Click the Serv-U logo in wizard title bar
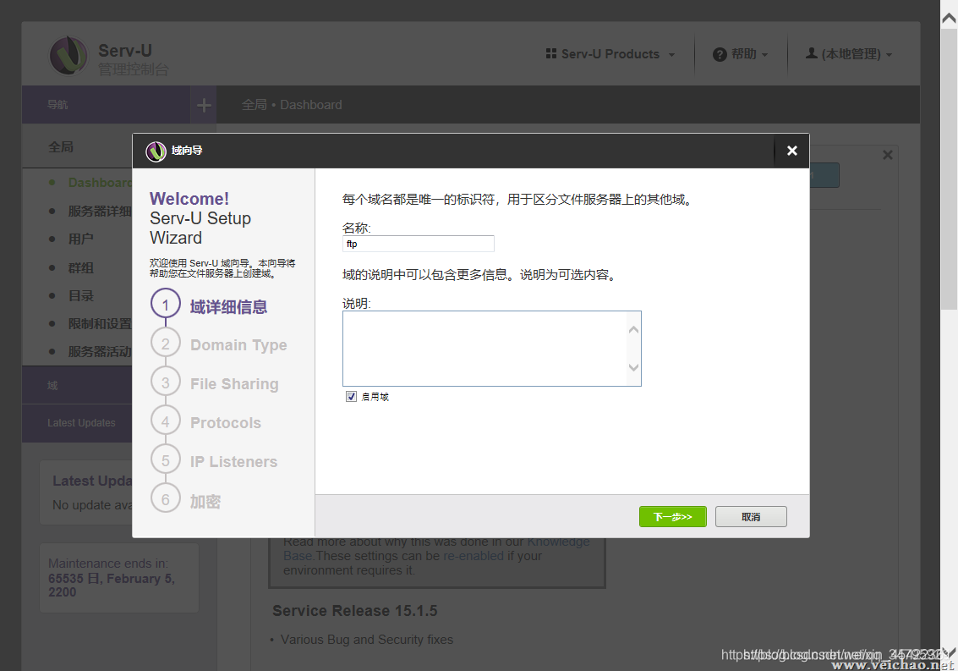958x671 pixels. point(156,151)
